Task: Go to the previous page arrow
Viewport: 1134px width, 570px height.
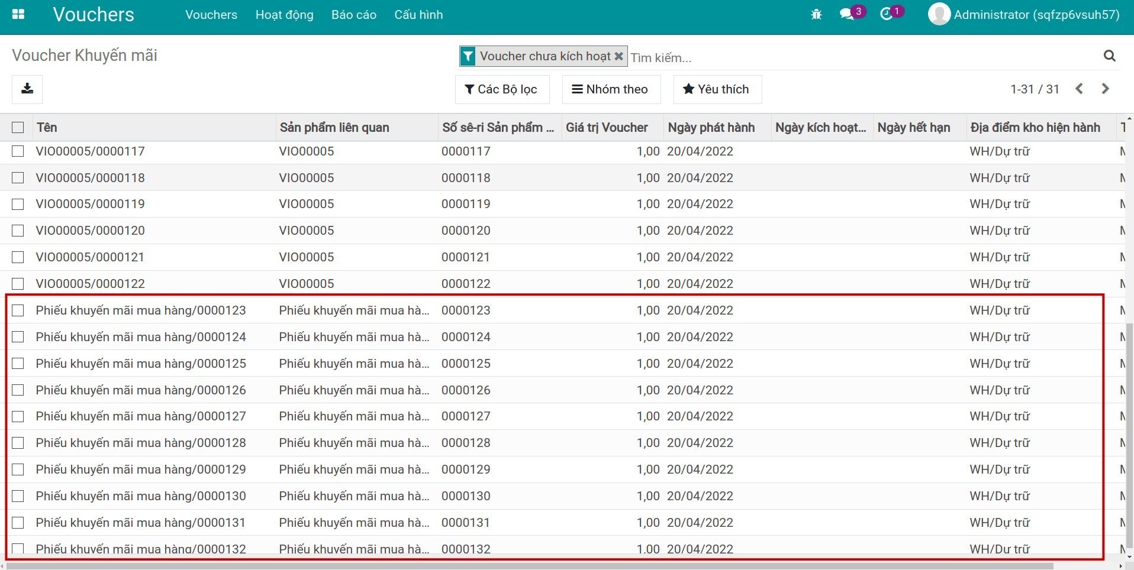Action: (x=1079, y=89)
